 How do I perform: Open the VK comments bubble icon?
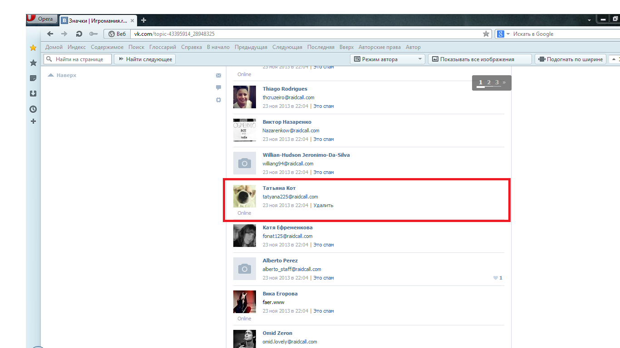point(218,88)
